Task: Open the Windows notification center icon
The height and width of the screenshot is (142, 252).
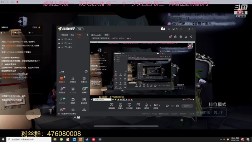Action: [x=248, y=139]
